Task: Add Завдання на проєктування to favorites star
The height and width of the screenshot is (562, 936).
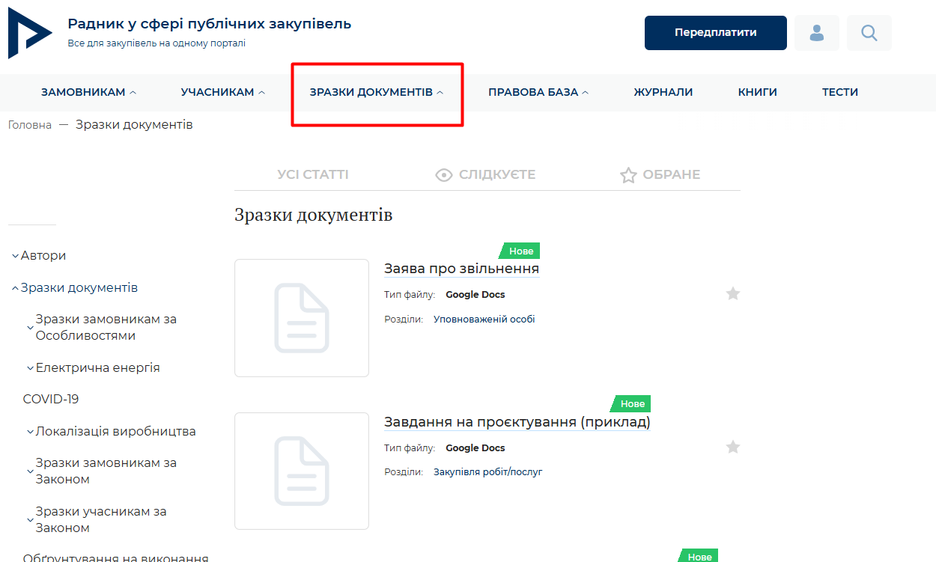Action: coord(732,448)
